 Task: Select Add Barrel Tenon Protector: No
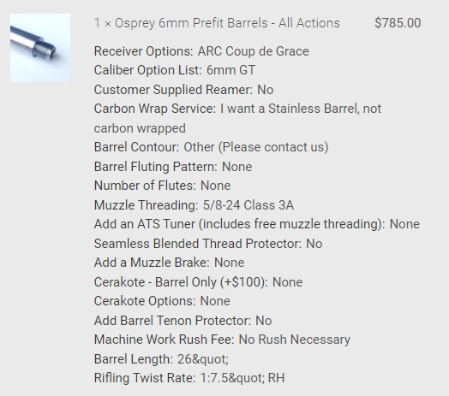click(183, 321)
